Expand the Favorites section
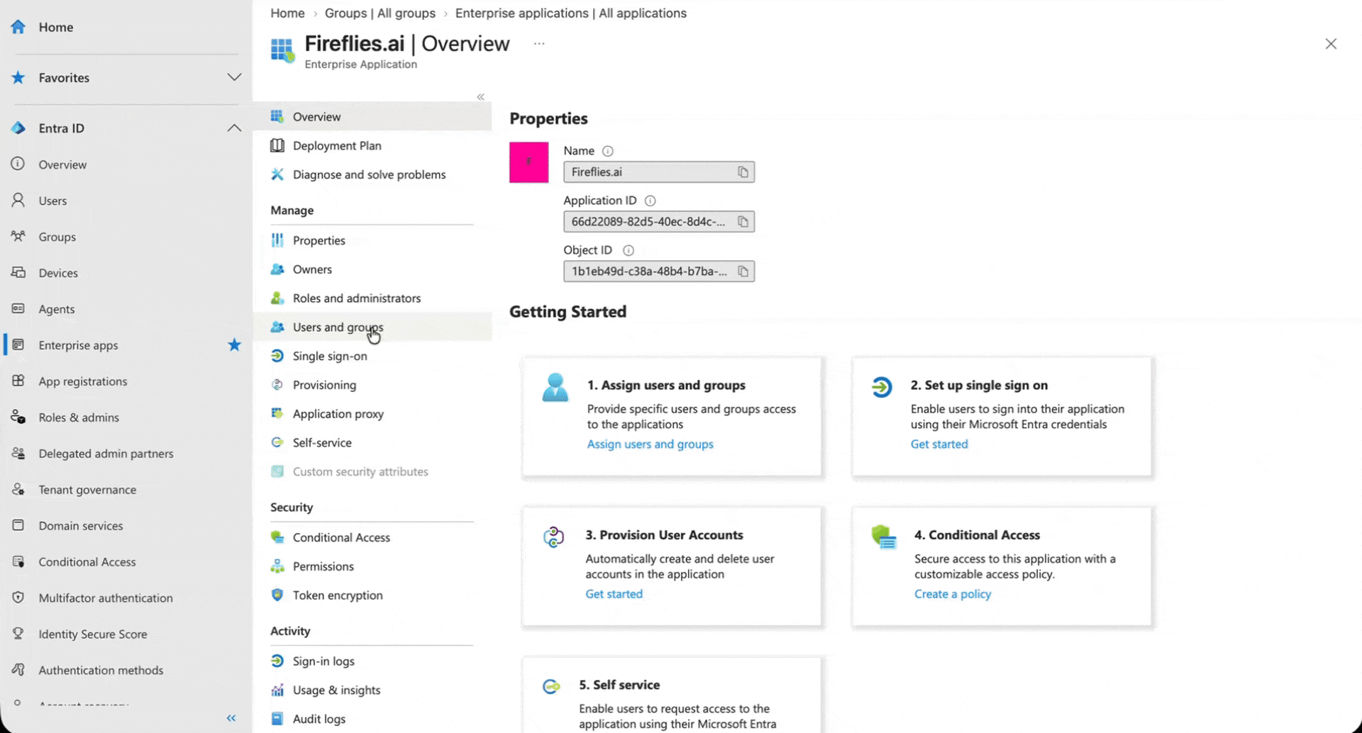Viewport: 1362px width, 733px height. [234, 77]
